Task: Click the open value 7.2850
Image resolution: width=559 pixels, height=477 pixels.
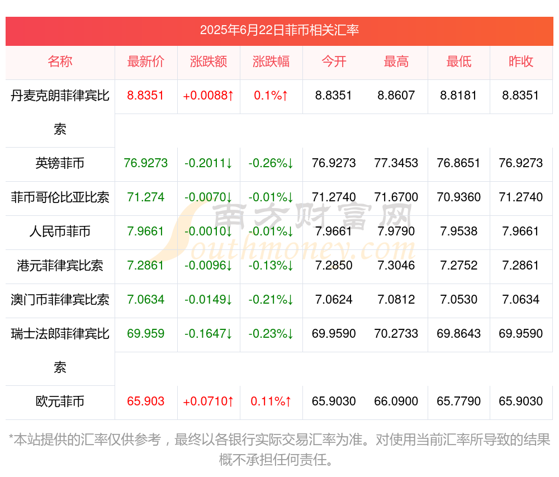Action: coord(334,265)
